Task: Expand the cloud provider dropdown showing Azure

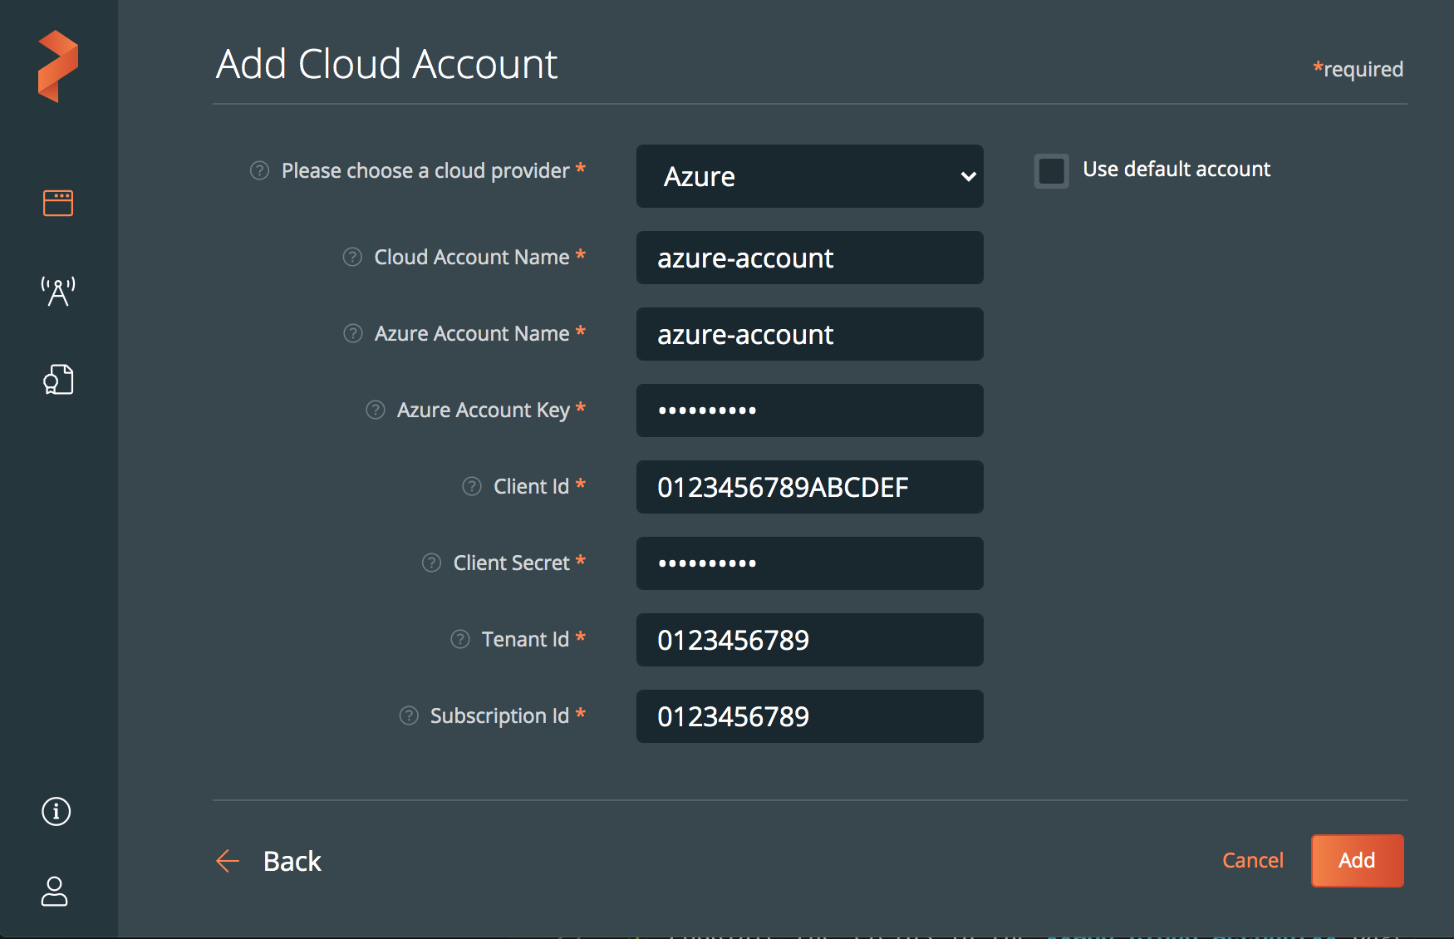Action: tap(809, 176)
